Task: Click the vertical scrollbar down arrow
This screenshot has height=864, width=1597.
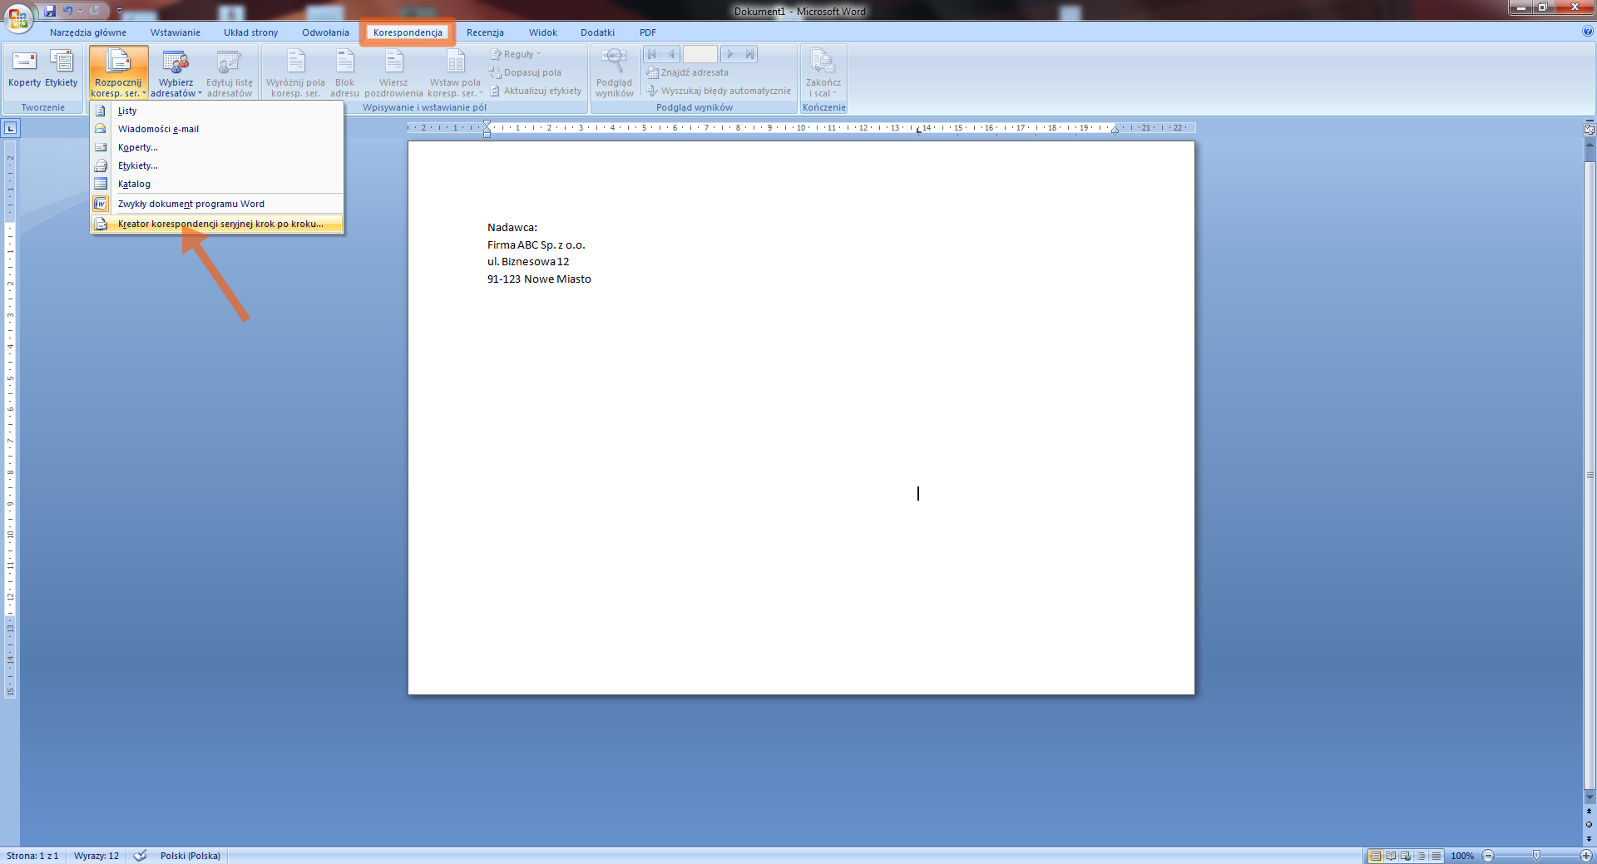Action: 1590,797
